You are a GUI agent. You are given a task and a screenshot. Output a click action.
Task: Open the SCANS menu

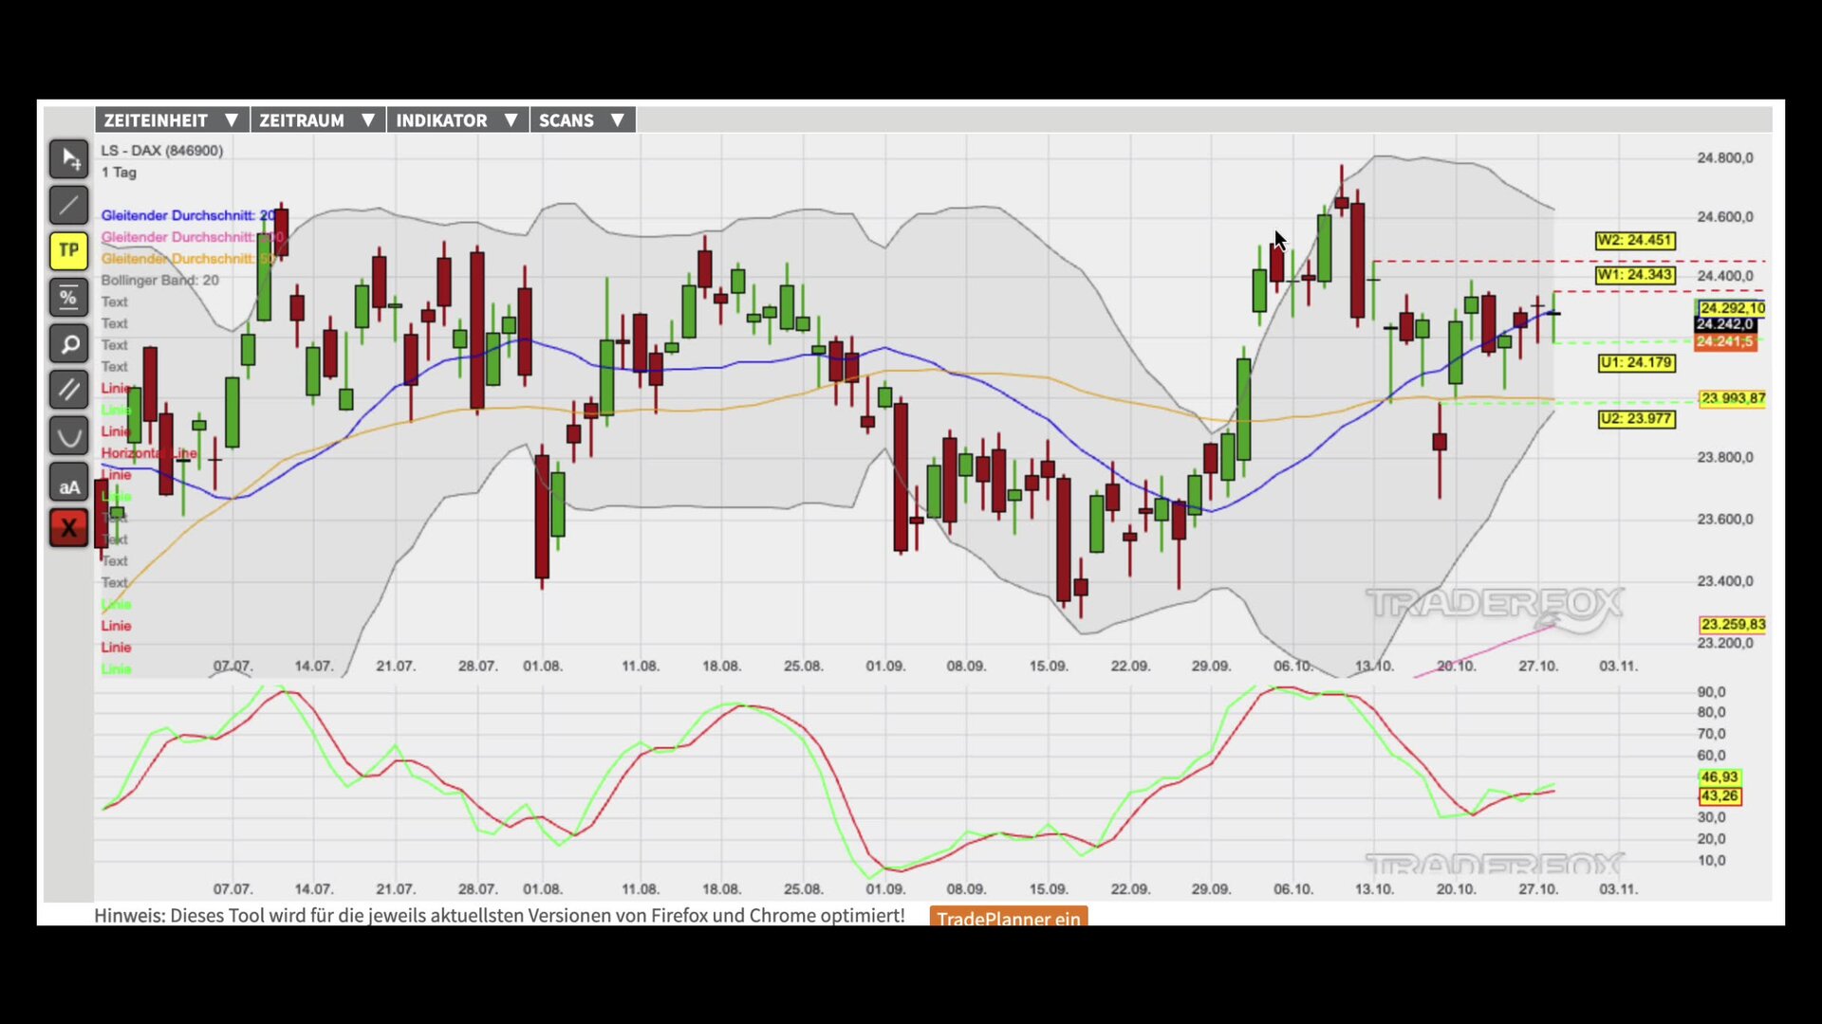(582, 120)
